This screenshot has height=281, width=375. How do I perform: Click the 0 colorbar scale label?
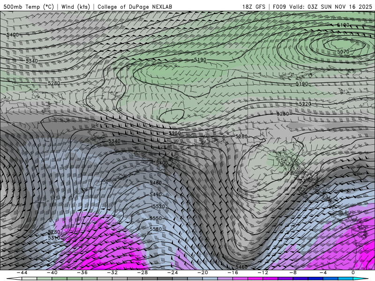pyautogui.click(x=353, y=273)
